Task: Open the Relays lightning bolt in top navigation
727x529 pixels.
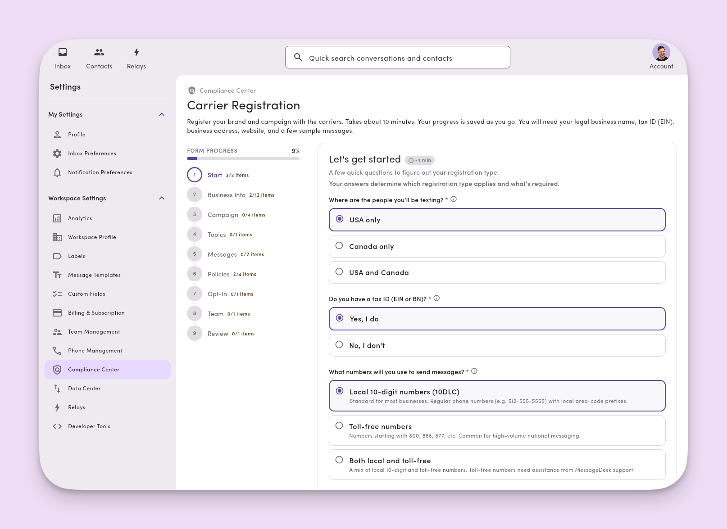Action: [x=136, y=52]
